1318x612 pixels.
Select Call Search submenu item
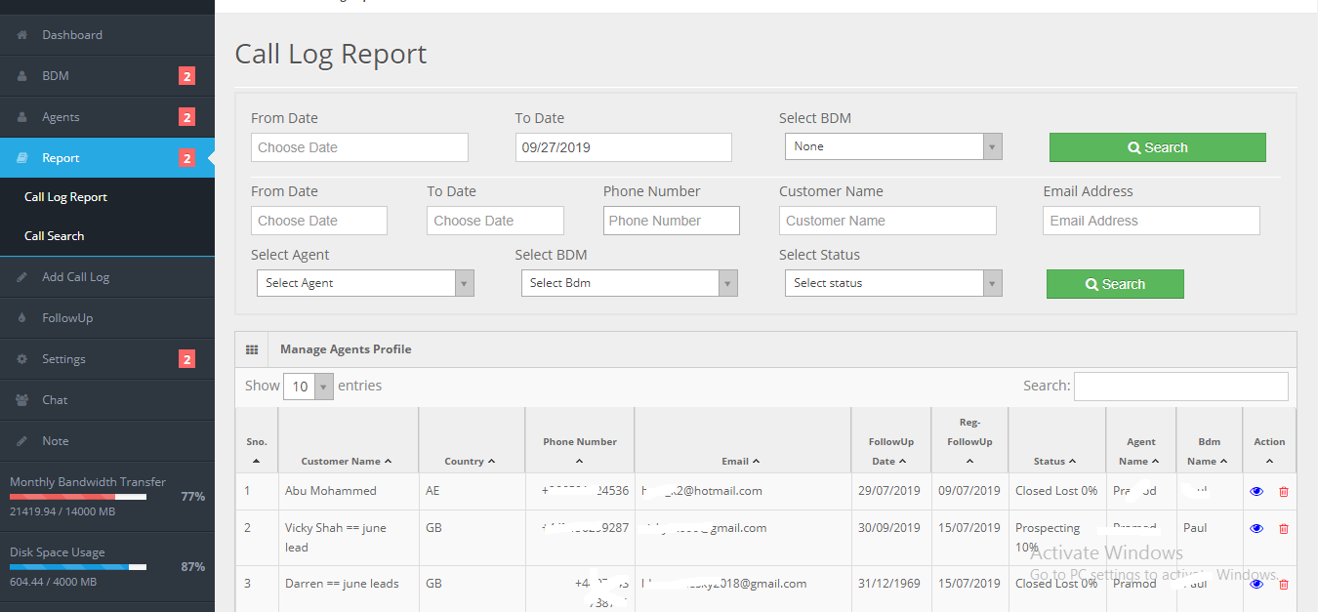point(55,236)
